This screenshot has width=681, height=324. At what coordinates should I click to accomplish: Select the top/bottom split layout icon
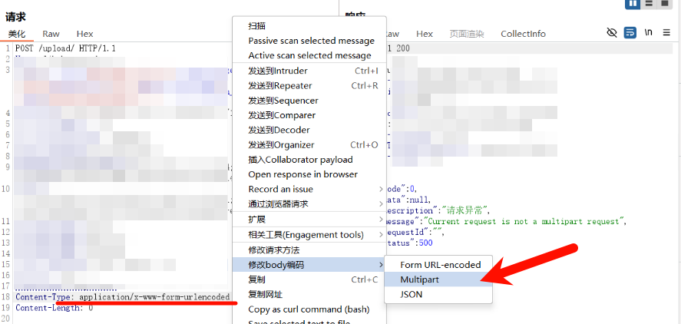pos(649,4)
